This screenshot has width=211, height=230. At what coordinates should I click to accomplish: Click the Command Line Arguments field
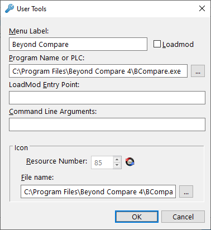click(x=107, y=124)
